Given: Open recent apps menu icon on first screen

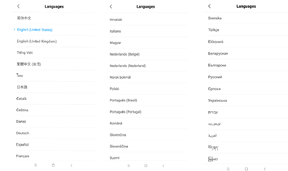Looking at the screenshot, I should 36,165.
